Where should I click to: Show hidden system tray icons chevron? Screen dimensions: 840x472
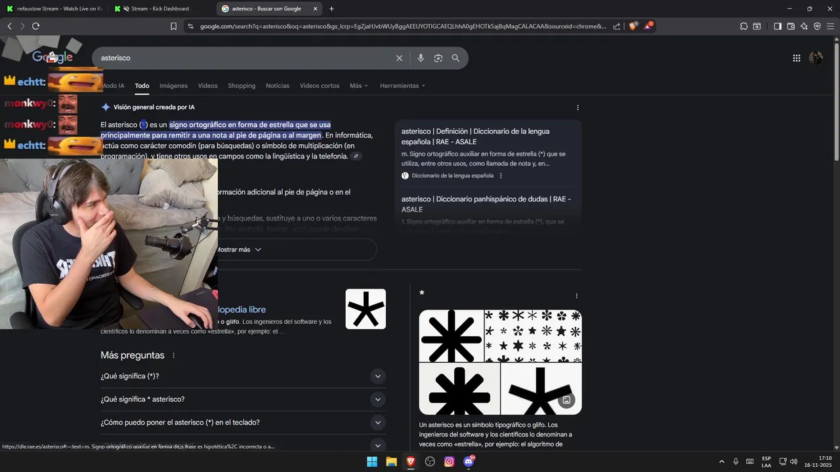click(x=722, y=462)
